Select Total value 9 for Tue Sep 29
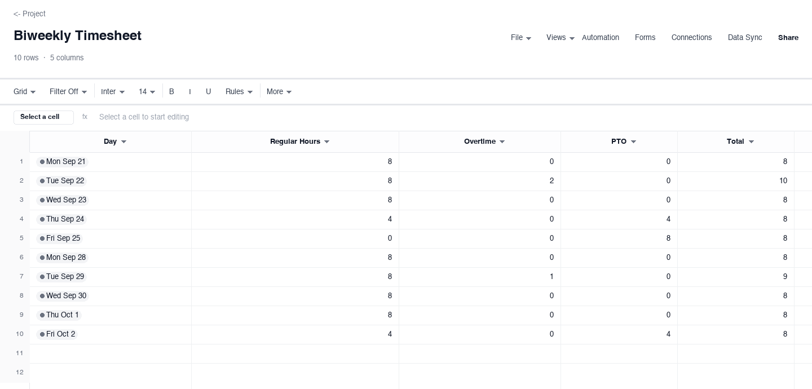 (x=736, y=277)
